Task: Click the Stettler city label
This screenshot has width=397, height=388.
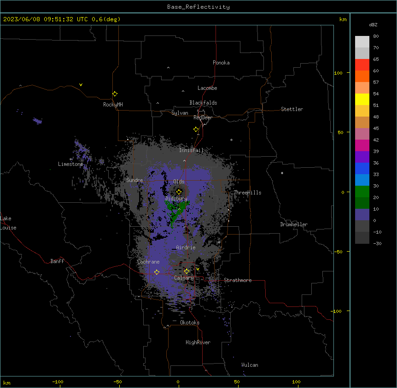Action: coord(292,109)
